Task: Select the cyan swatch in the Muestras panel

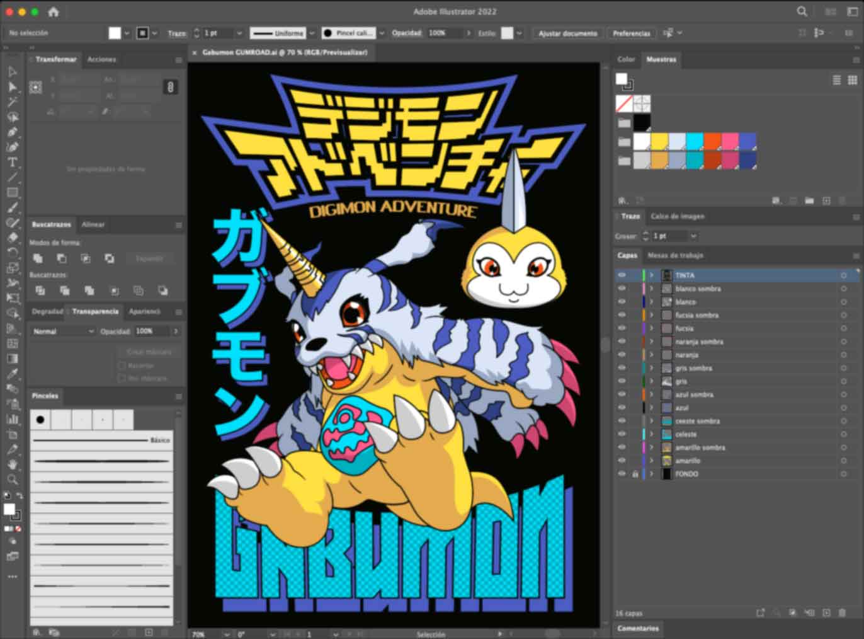Action: point(696,141)
